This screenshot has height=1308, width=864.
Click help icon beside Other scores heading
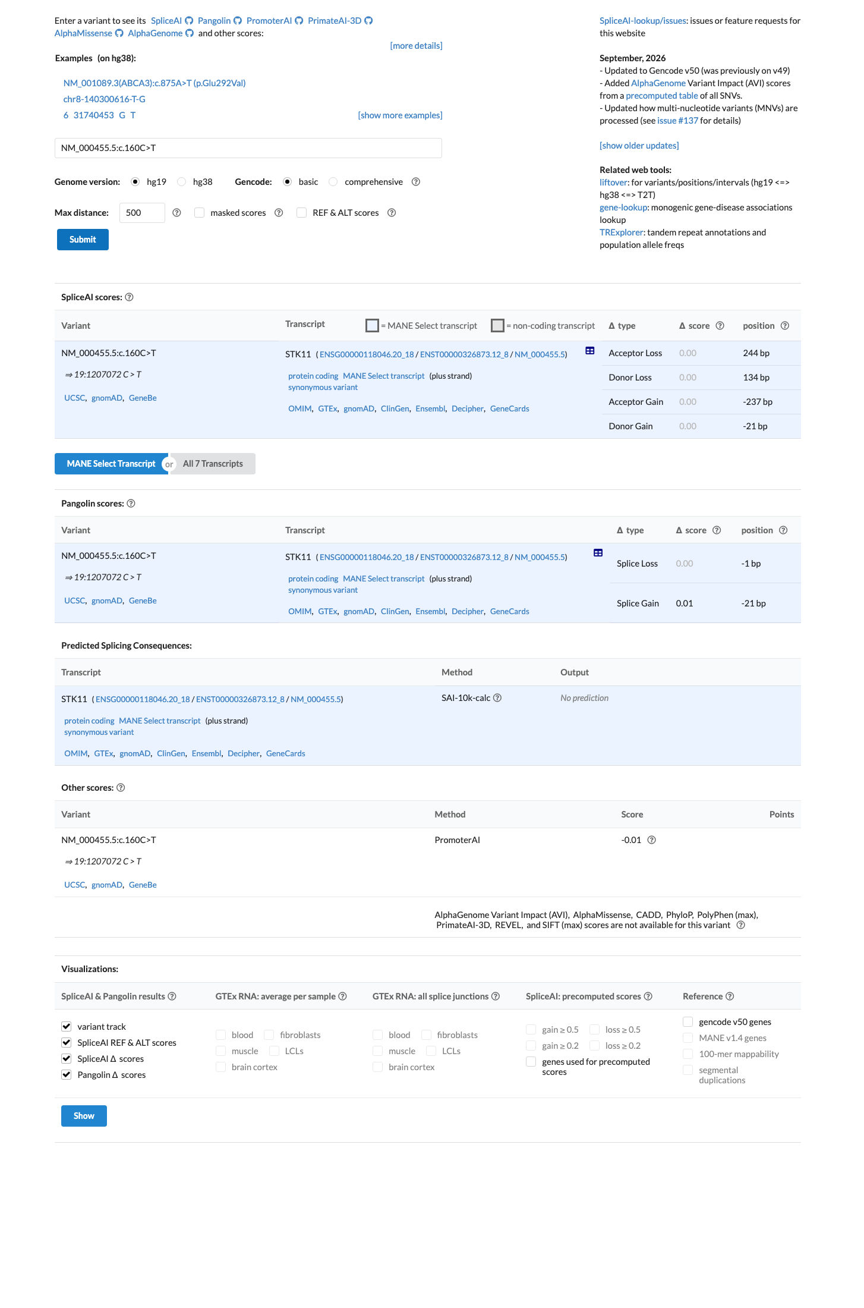121,788
